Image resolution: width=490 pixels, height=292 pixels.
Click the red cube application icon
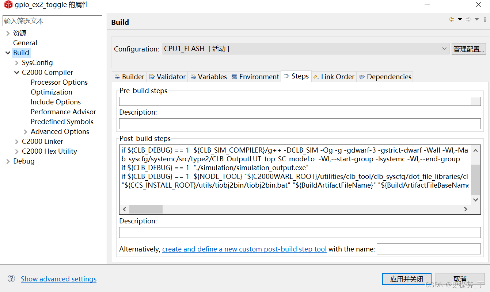click(8, 5)
